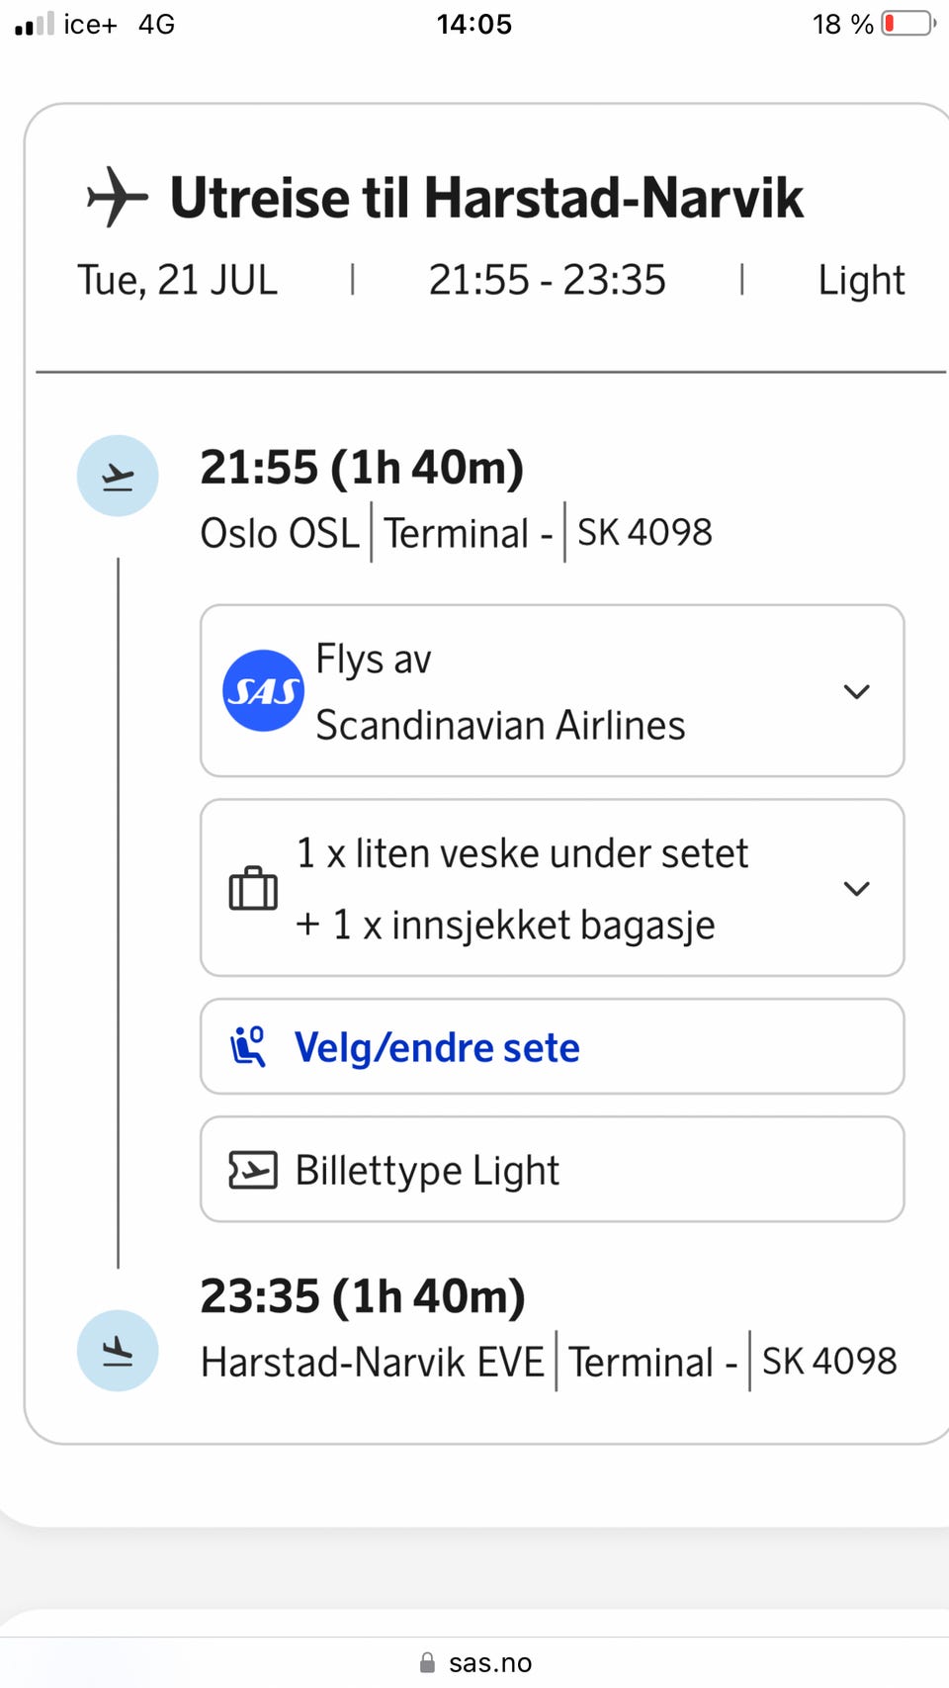949x1688 pixels.
Task: Expand the Flys av Scandinavian Airlines chevron
Action: point(856,691)
